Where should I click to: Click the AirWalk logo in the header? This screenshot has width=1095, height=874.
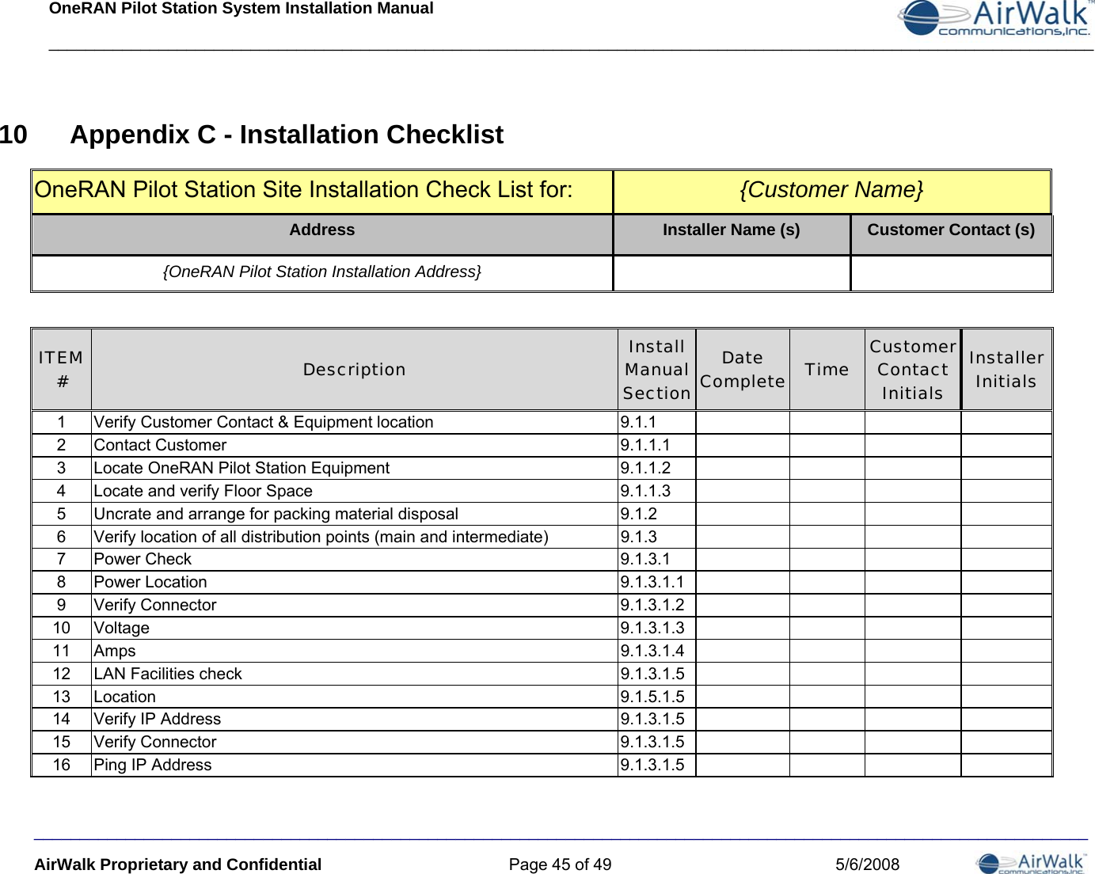995,19
